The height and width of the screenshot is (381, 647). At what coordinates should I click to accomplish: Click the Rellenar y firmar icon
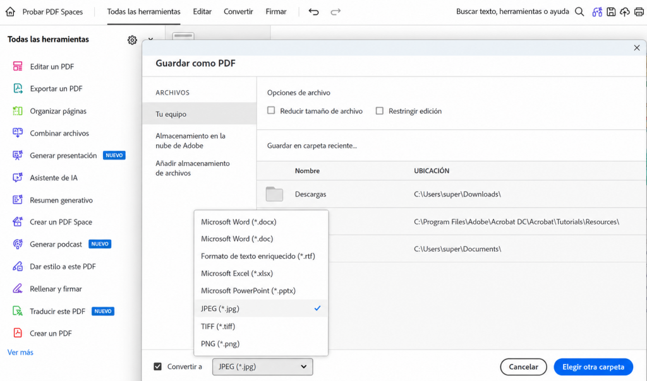17,288
